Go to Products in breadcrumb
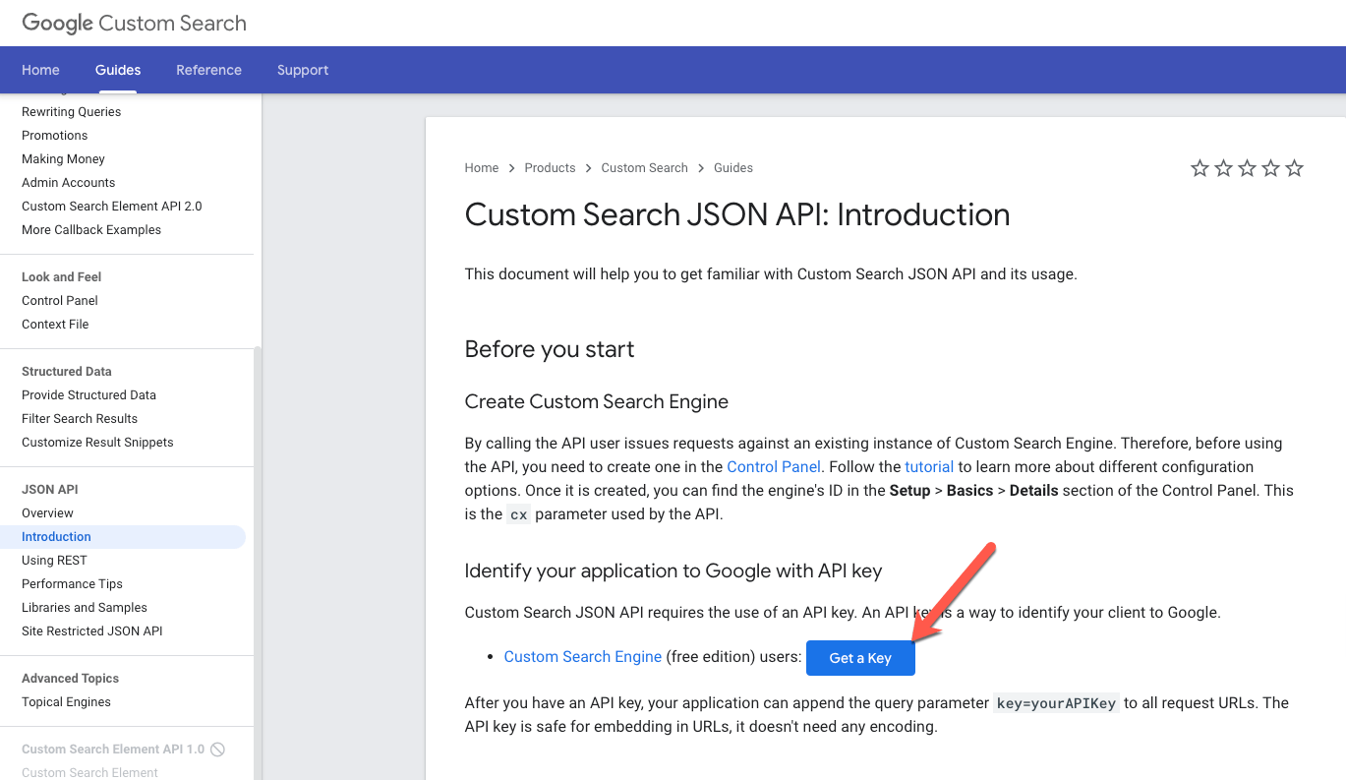Viewport: 1346px width, 780px height. (550, 168)
